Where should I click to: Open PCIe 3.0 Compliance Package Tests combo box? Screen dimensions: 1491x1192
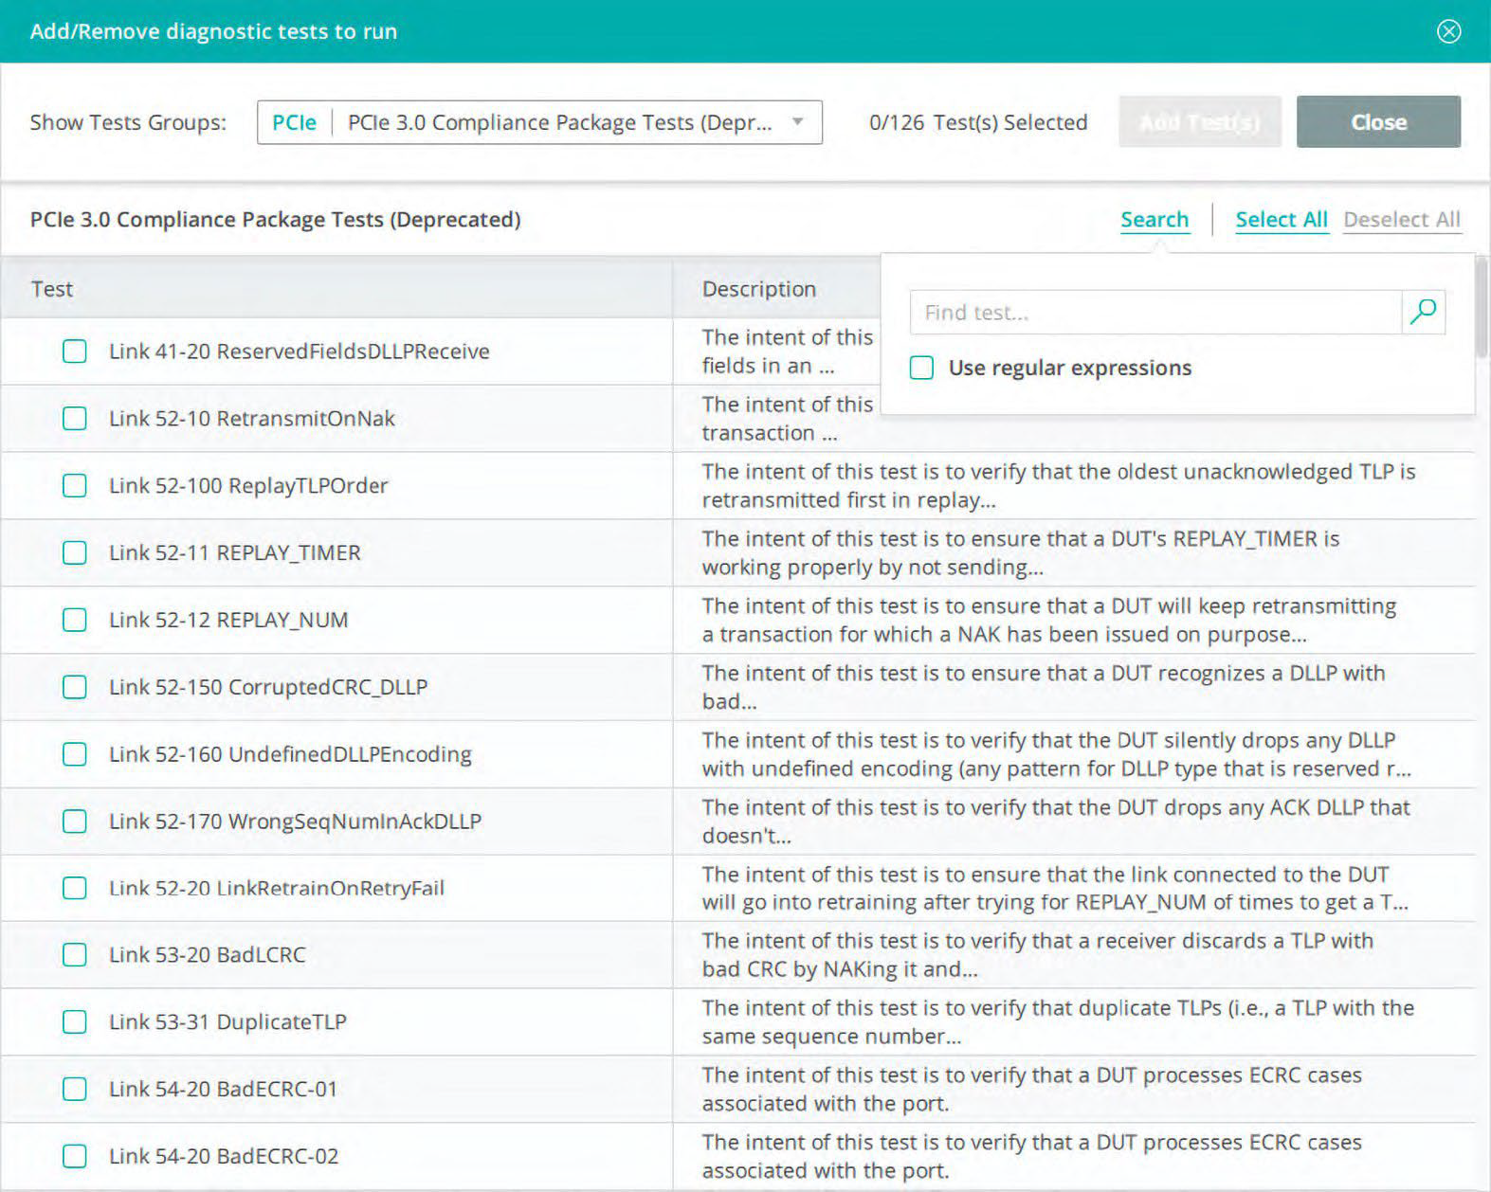coord(539,122)
